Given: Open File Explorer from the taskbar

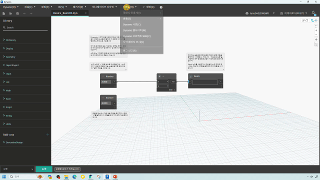Looking at the screenshot, I should tap(66, 176).
